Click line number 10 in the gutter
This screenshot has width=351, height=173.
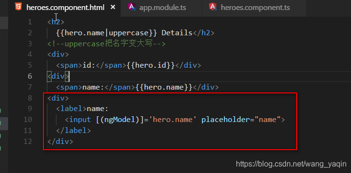pyautogui.click(x=28, y=120)
